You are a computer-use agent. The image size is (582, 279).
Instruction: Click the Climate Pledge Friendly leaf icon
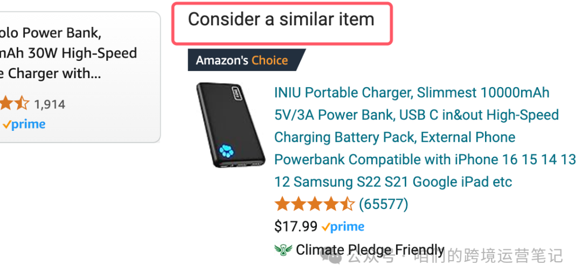pos(283,250)
